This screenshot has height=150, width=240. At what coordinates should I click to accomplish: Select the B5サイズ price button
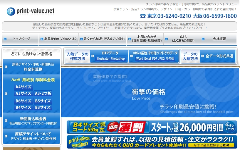tap(43, 101)
